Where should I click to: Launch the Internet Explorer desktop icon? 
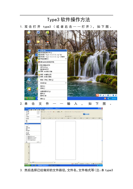(29, 70)
